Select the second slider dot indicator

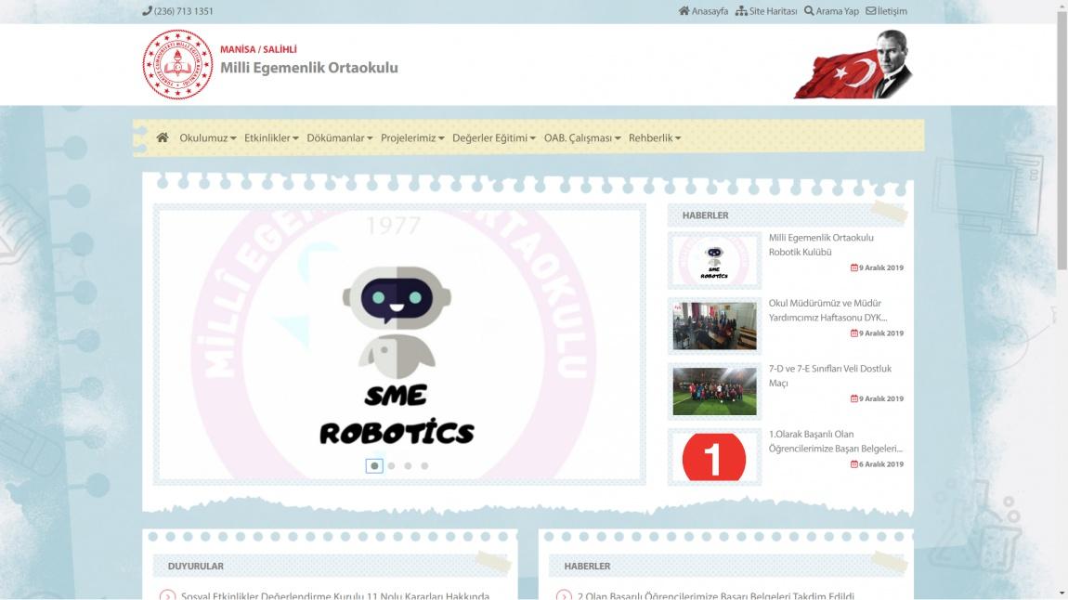(391, 466)
